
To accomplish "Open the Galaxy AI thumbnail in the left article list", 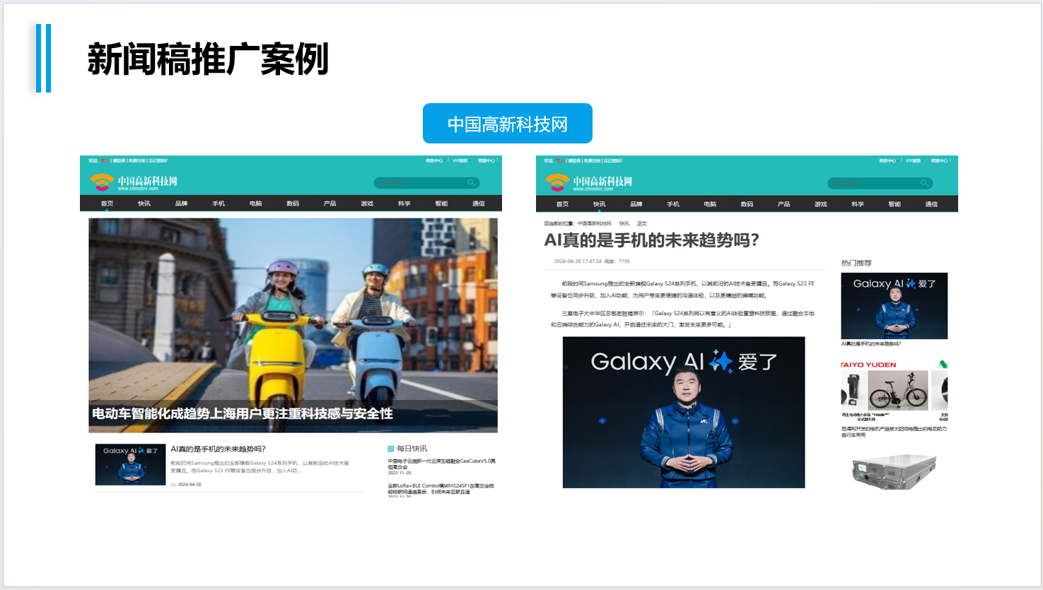I will pyautogui.click(x=130, y=464).
